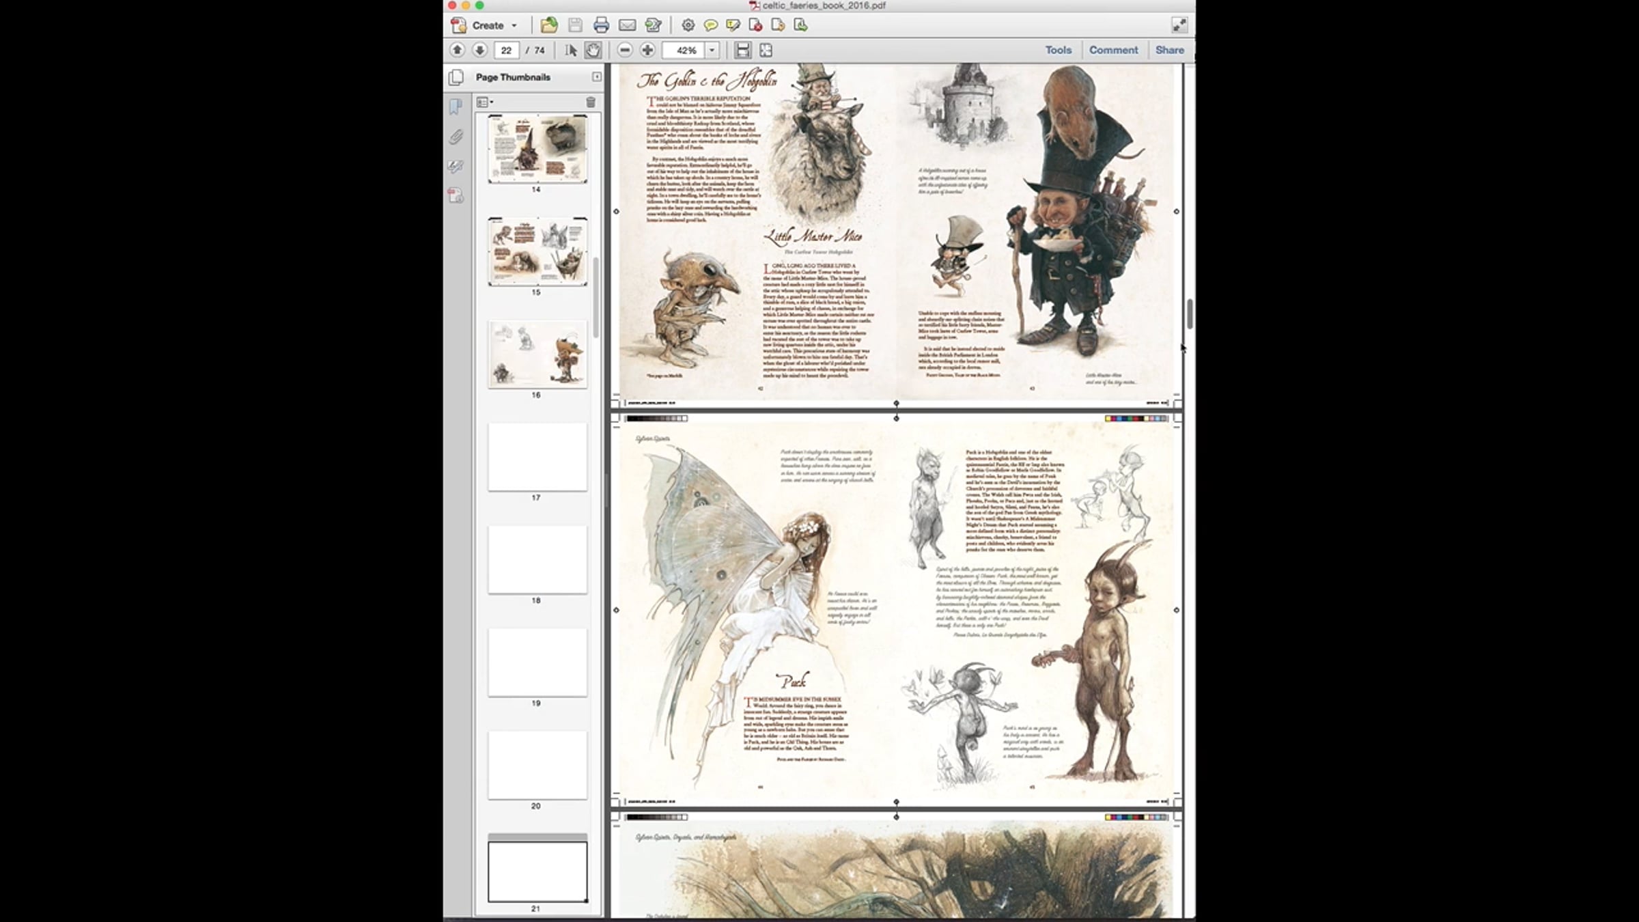This screenshot has width=1639, height=922.
Task: Add a sticky note comment
Action: coord(710,25)
